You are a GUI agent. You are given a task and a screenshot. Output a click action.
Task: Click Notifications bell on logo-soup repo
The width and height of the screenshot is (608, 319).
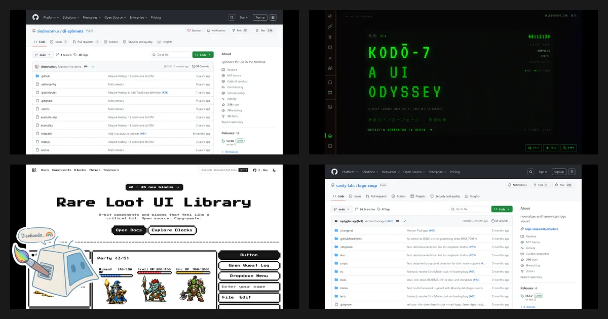point(517,185)
